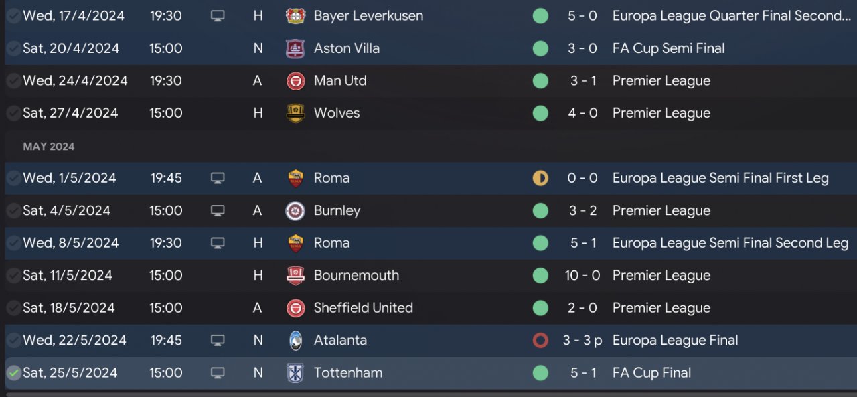The height and width of the screenshot is (397, 857).
Task: Open the 10 - 0 match result
Action: click(x=582, y=275)
